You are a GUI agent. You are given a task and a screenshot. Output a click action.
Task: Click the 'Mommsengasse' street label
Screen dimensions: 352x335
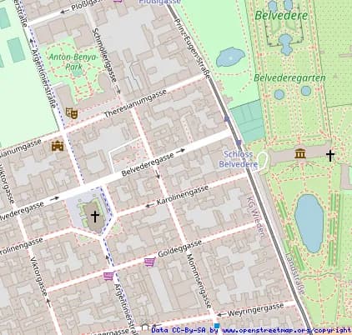pos(199,281)
